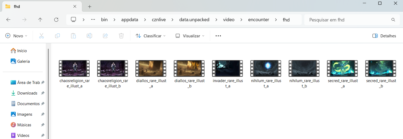The height and width of the screenshot is (139, 403).
Task: Click the Cut scissors icon
Action: click(x=41, y=36)
